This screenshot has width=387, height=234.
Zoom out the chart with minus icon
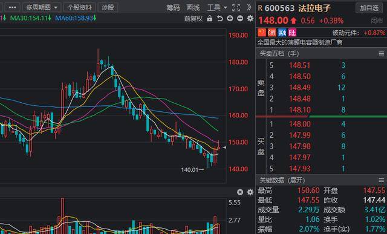240,18
